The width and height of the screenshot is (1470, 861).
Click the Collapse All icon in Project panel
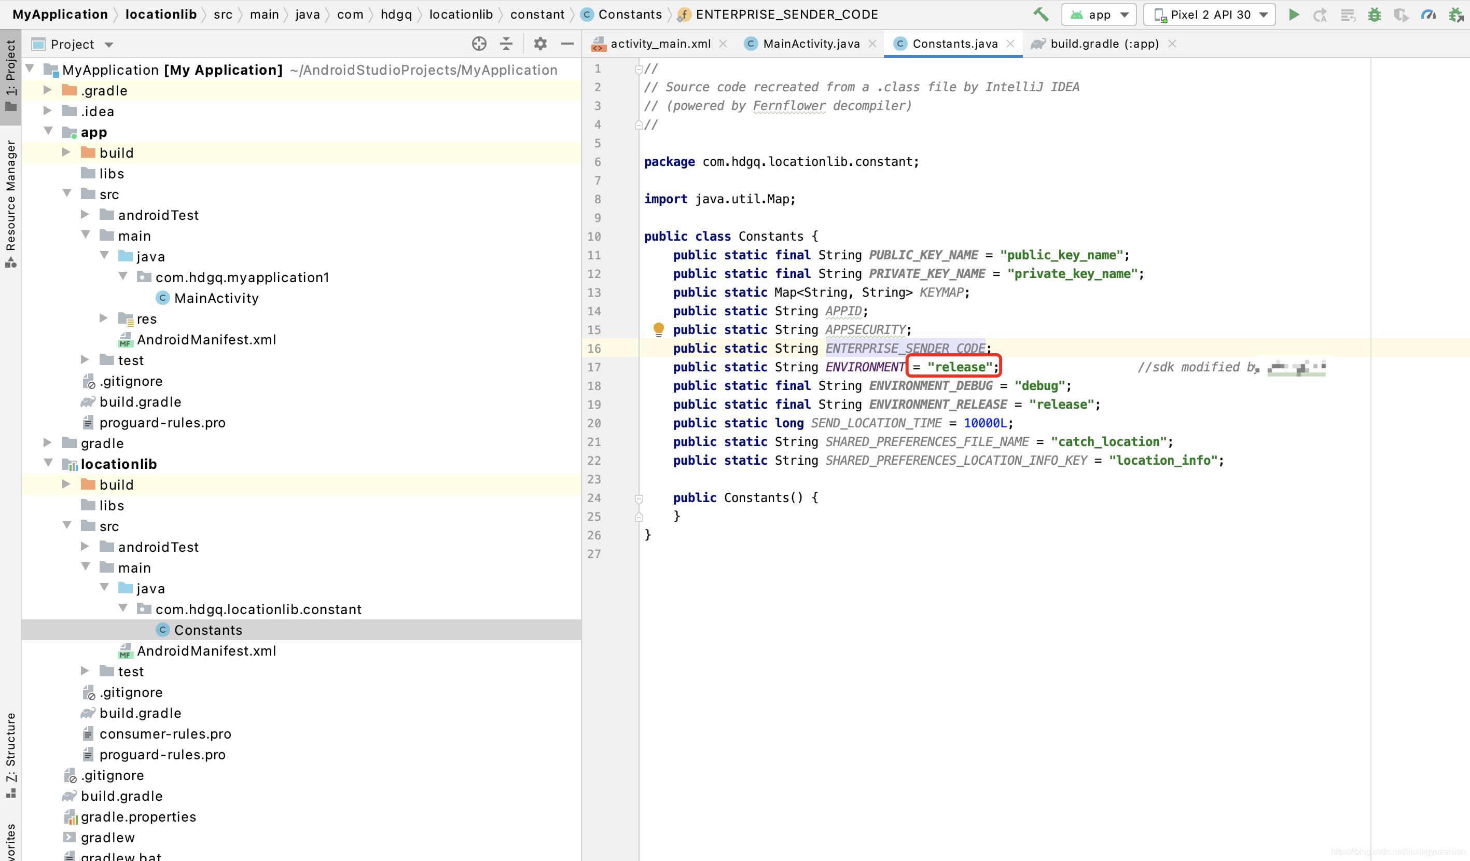506,44
